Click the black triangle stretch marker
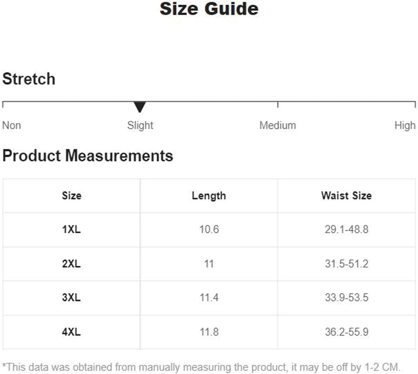This screenshot has height=374, width=418. 140,107
